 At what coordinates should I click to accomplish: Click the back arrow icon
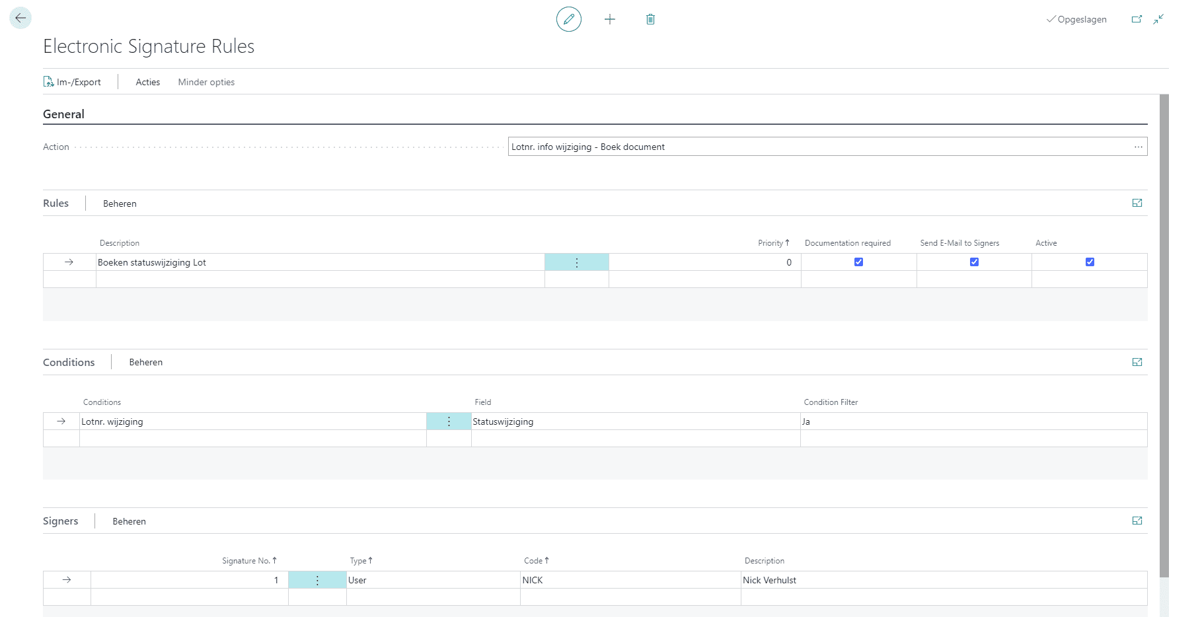(x=20, y=18)
